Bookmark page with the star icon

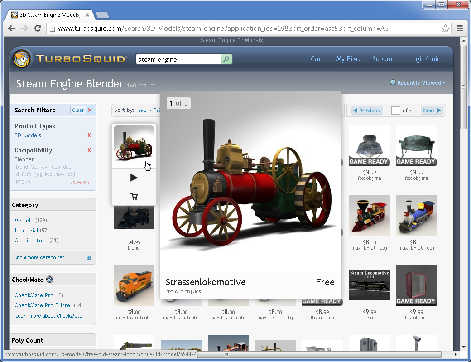pos(445,29)
